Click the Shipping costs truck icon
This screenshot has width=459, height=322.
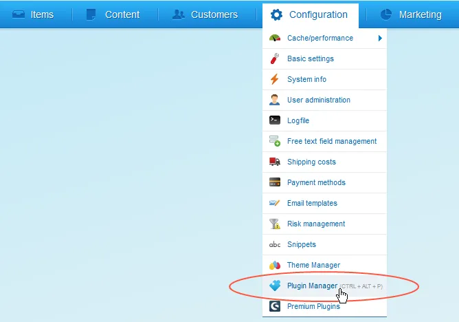tap(275, 162)
